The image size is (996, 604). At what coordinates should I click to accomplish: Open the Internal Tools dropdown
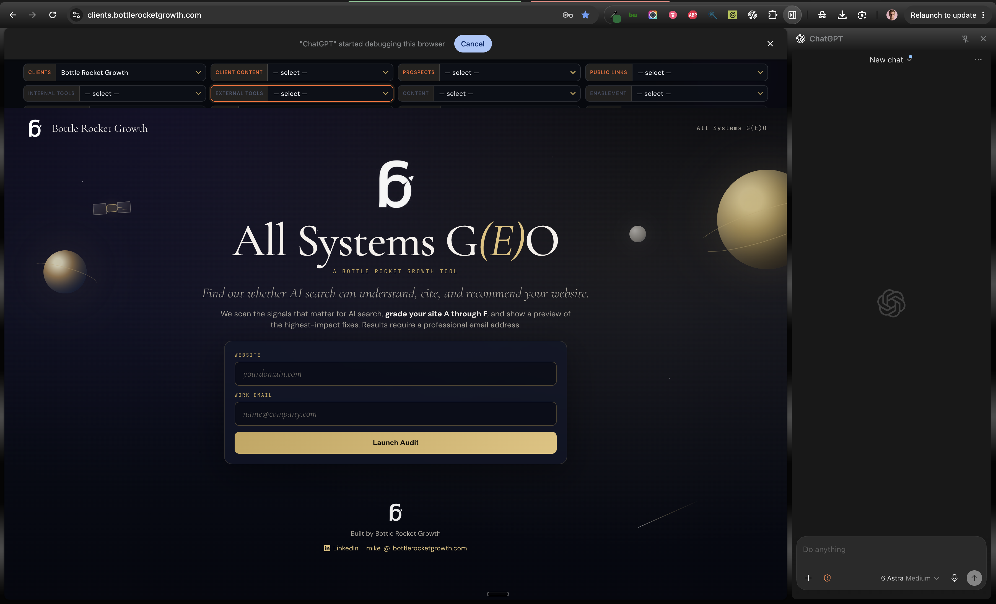point(114,93)
